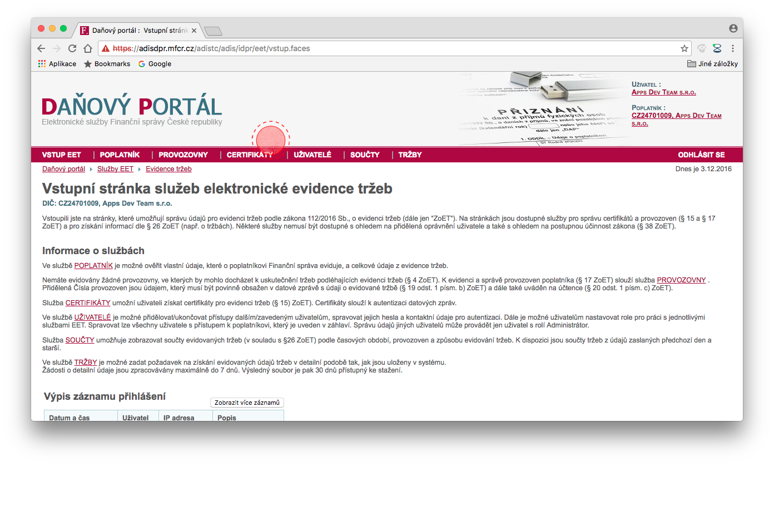Screen dimensions: 774x516
Task: Open the VSTUP EET menu item
Action: tap(62, 155)
